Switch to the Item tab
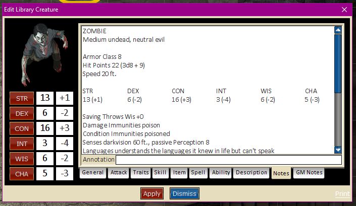Viewport: 356px width, 206px height. (179, 173)
